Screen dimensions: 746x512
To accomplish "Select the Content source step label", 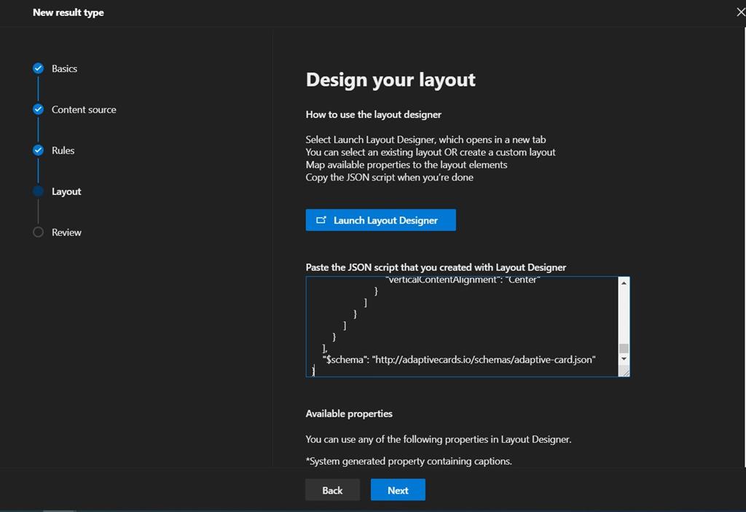I will coord(84,109).
